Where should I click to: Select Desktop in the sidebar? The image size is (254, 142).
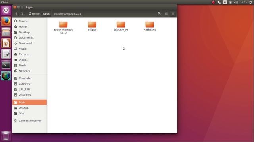pos(29,32)
